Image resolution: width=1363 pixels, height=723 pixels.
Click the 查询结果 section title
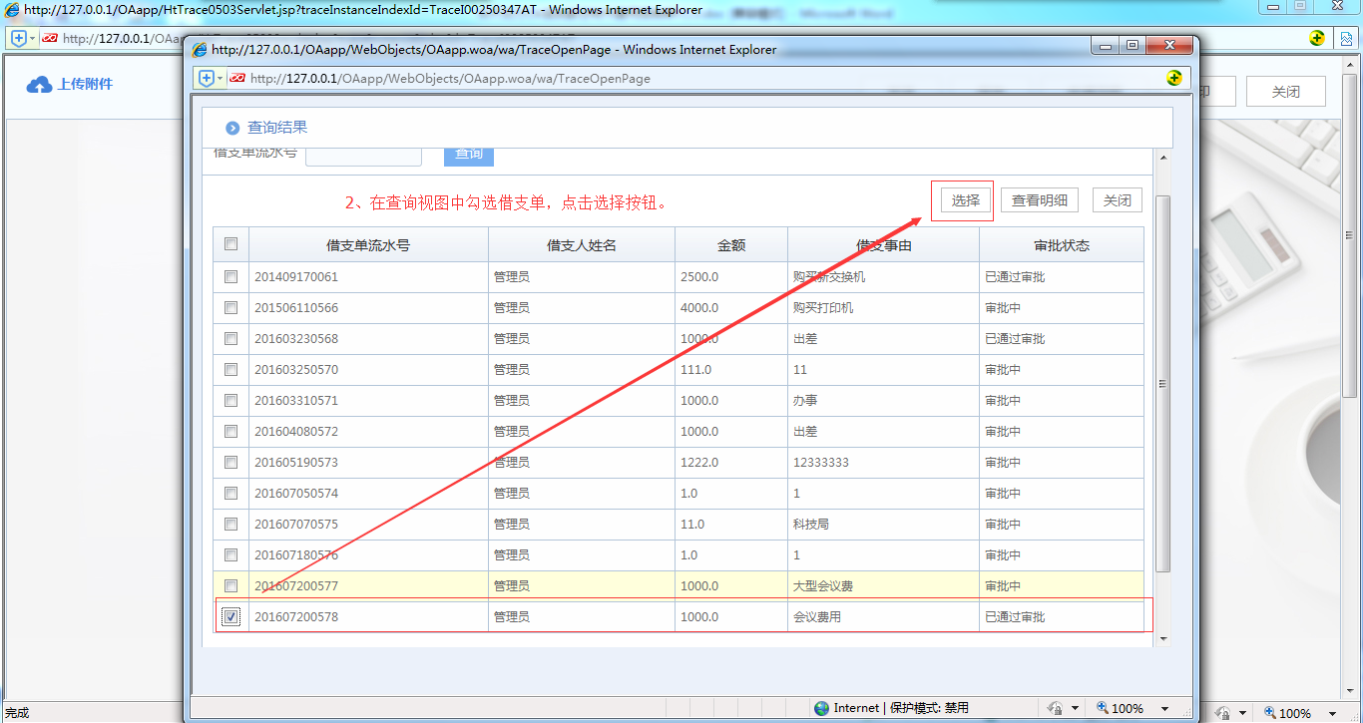tap(277, 128)
